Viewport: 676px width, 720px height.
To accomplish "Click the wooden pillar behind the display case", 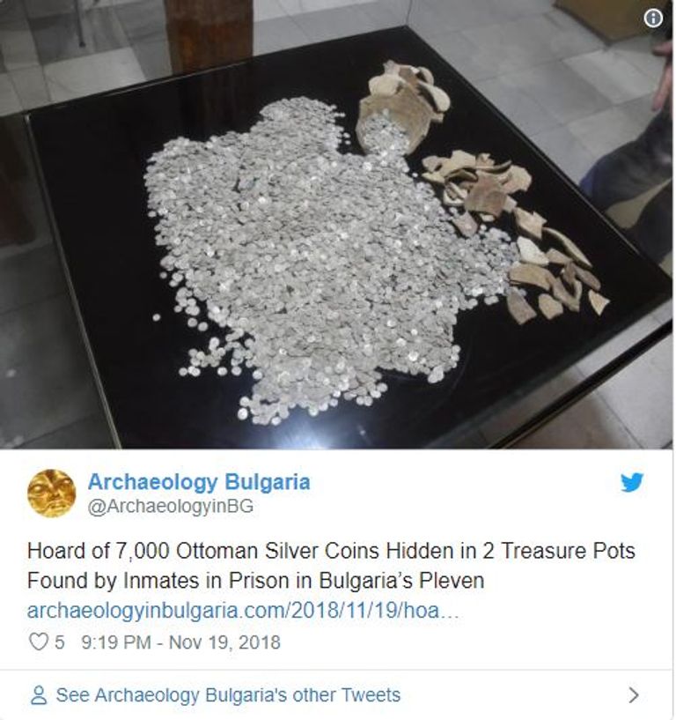I will (209, 34).
